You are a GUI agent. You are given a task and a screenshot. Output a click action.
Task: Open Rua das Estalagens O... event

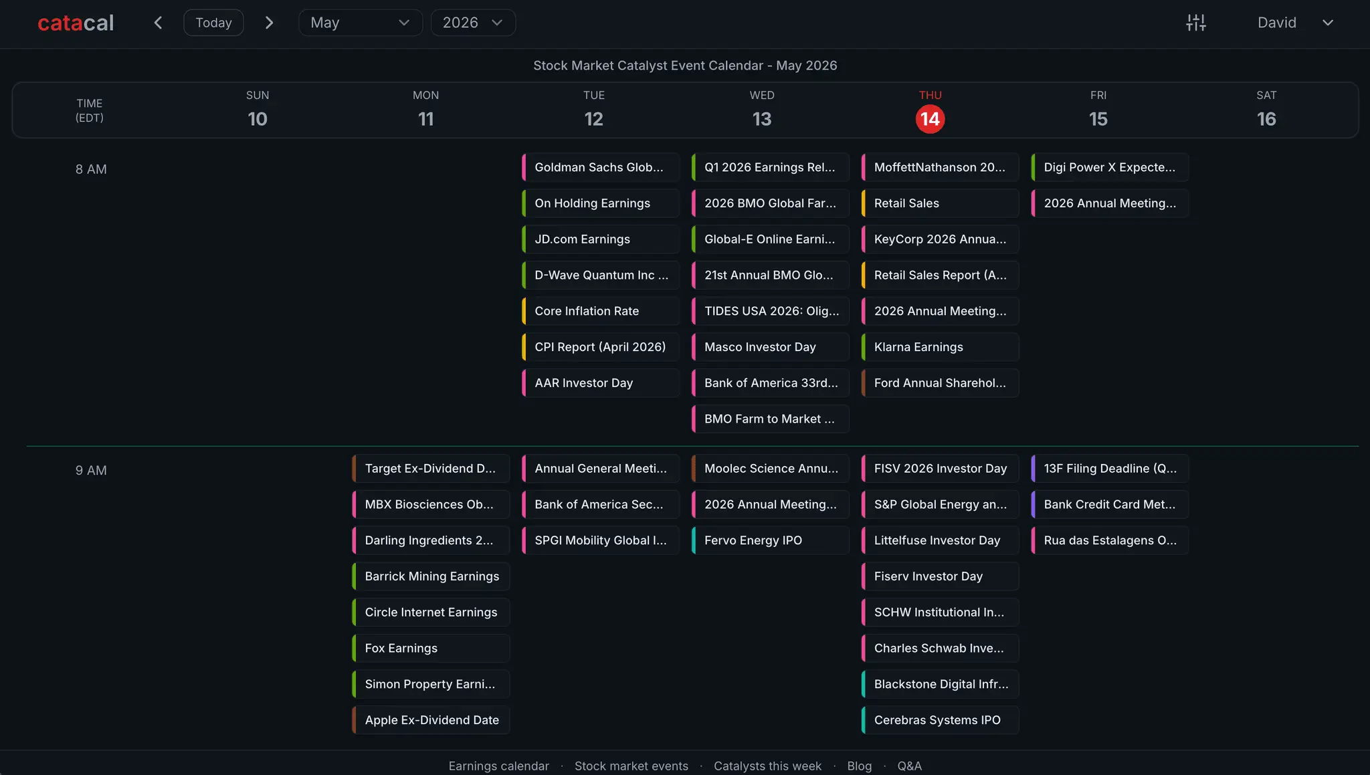coord(1110,540)
